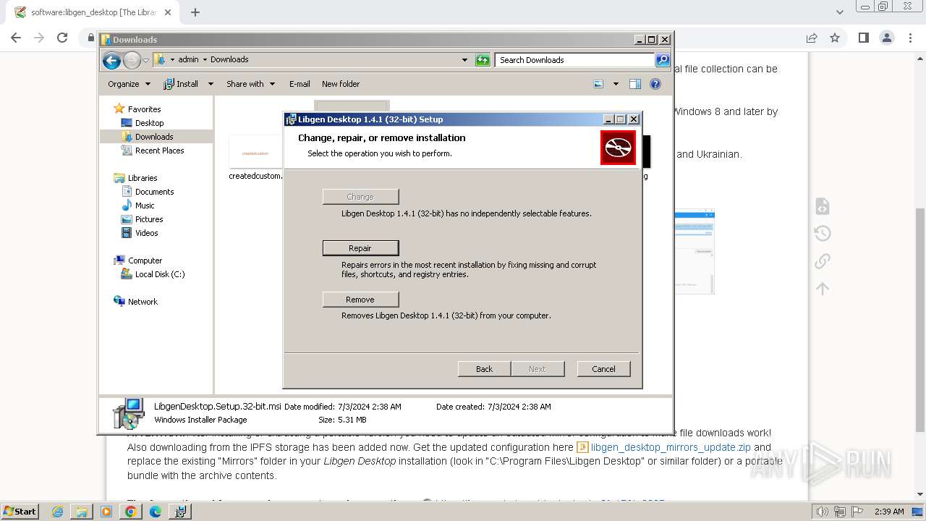Click the Repair button in the setup dialog
The image size is (926, 521).
[x=360, y=248]
